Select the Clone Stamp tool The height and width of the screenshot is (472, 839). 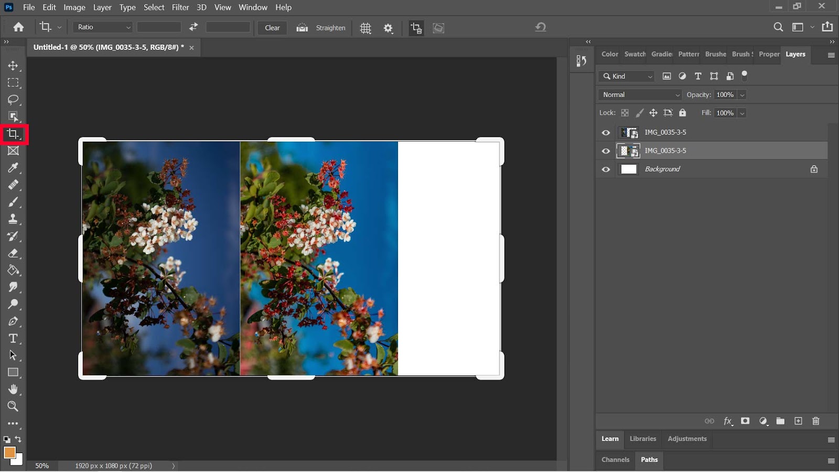(x=13, y=219)
